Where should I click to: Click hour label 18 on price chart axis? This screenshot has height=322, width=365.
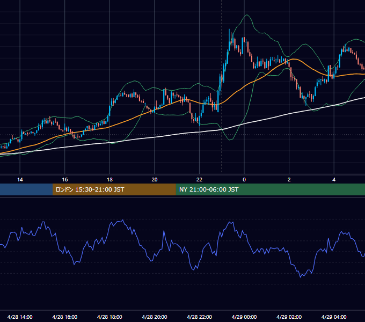coord(109,180)
